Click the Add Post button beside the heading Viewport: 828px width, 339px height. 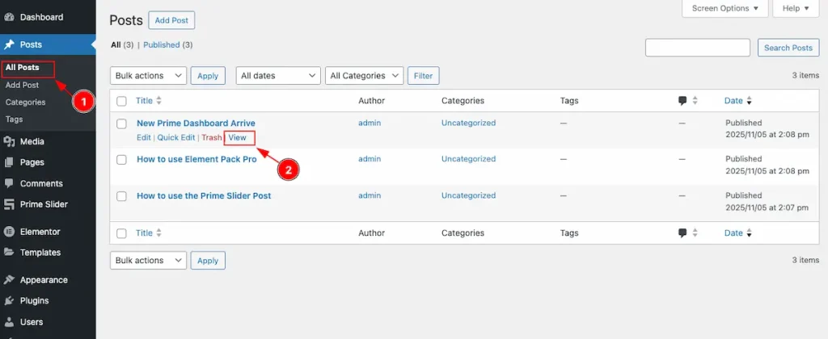(171, 20)
